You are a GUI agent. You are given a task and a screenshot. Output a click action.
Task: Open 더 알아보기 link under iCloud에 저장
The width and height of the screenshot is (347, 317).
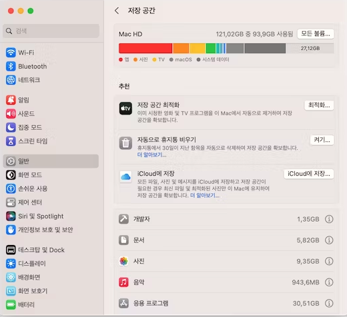click(x=205, y=195)
